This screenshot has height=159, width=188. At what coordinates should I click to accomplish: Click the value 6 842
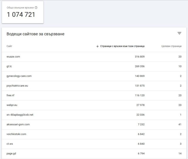(141, 134)
